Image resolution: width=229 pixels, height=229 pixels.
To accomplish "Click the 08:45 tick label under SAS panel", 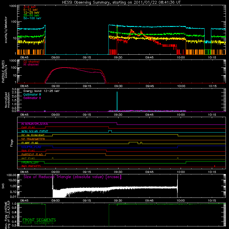I will [x=24, y=201].
